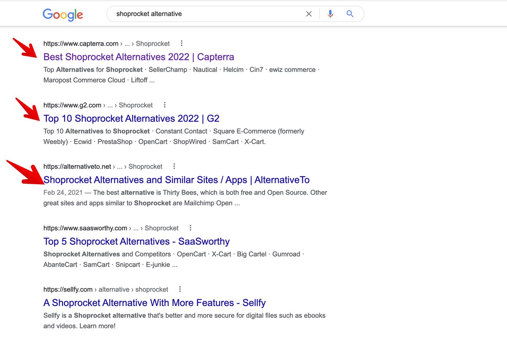507x338 pixels.
Task: Clear the search query text
Action: pyautogui.click(x=309, y=14)
